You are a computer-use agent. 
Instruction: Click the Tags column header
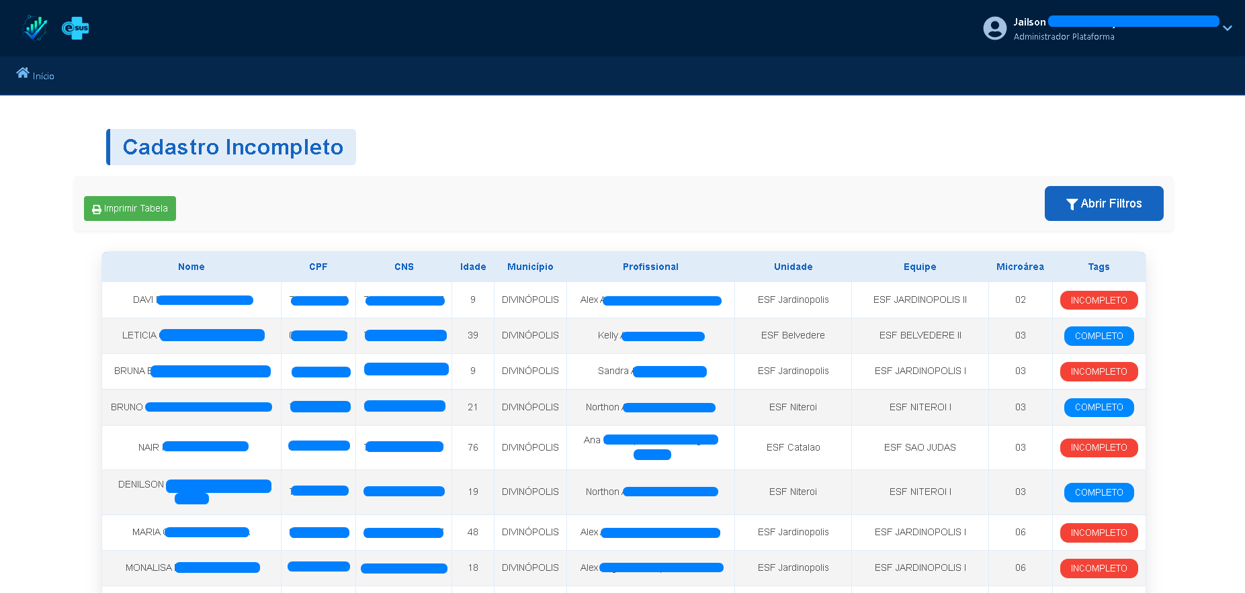pos(1099,267)
